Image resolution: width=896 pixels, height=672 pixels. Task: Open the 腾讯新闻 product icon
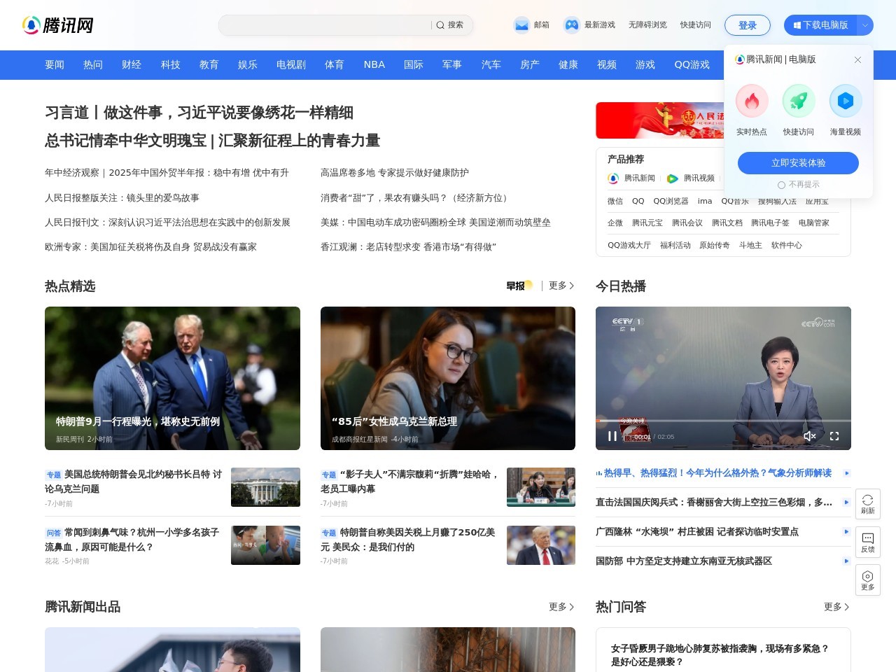point(613,178)
